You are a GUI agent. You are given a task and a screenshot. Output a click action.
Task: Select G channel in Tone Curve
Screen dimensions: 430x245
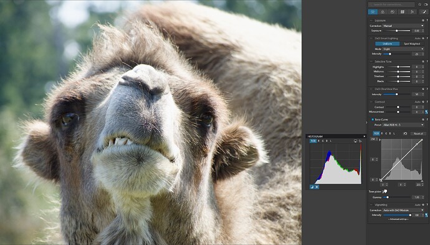(x=386, y=134)
